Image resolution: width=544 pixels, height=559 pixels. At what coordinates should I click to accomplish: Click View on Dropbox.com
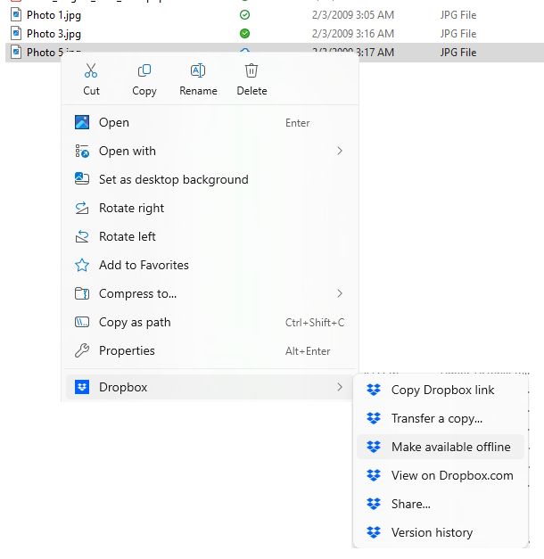coord(452,475)
